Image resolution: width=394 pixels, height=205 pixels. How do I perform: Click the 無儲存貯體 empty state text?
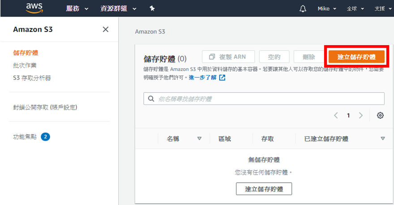[264, 159]
